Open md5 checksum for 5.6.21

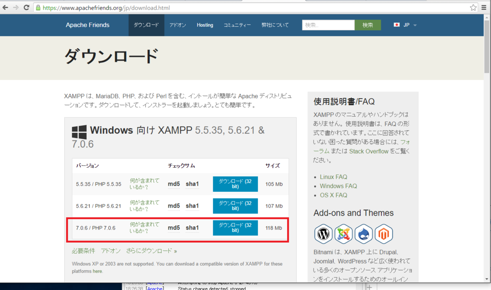(174, 206)
